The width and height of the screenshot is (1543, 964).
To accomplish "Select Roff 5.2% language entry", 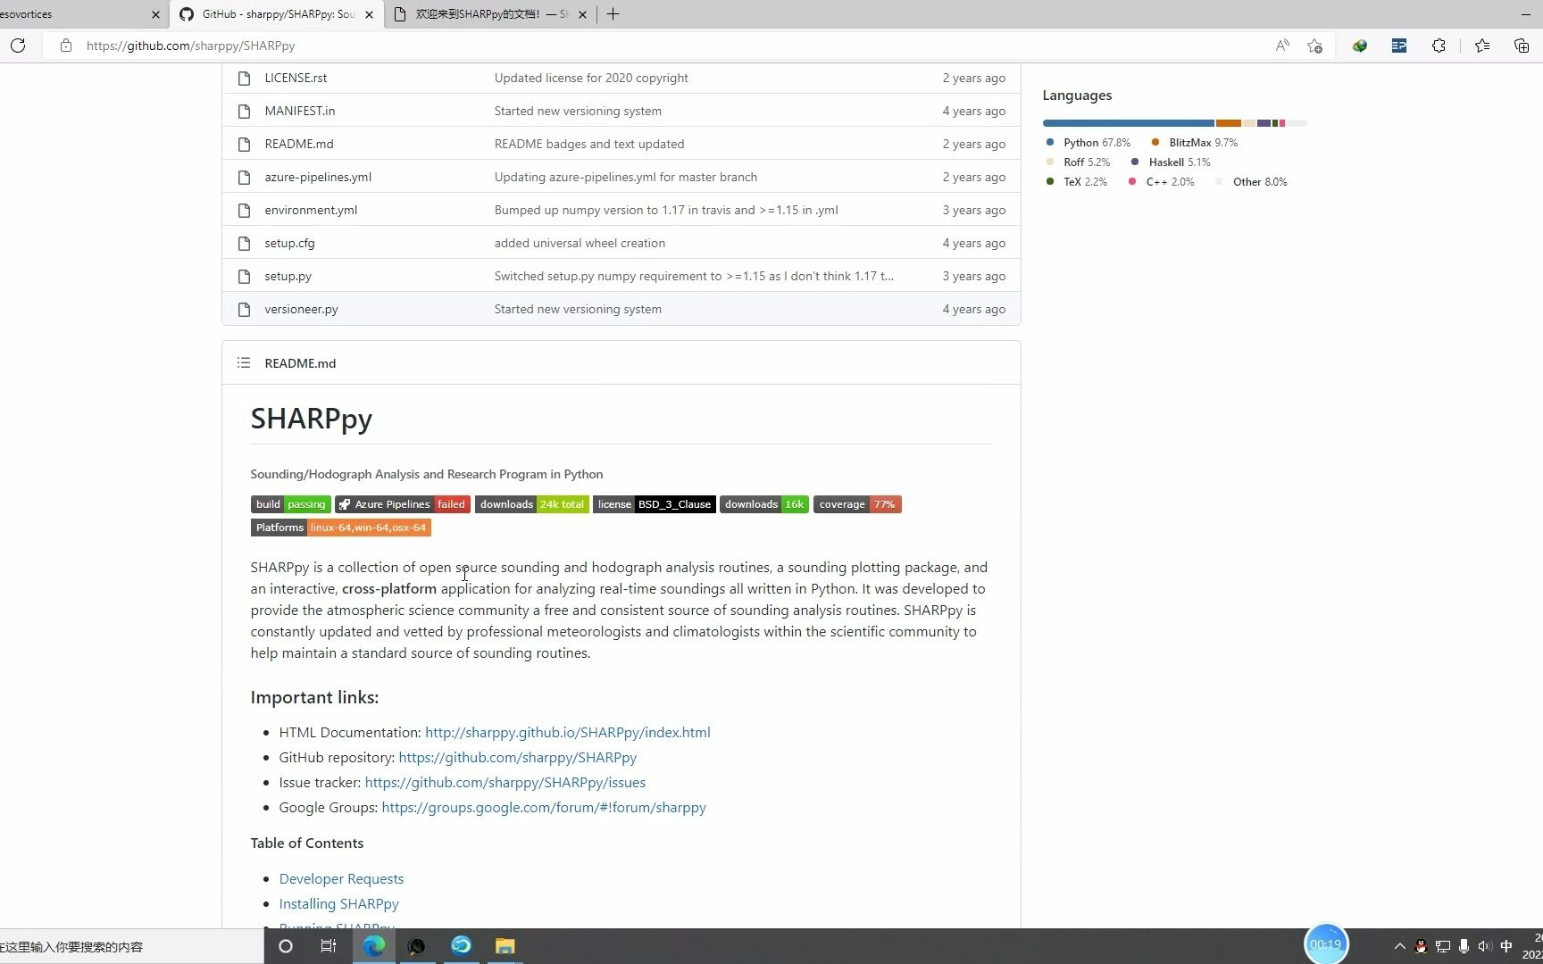I will click(1078, 162).
